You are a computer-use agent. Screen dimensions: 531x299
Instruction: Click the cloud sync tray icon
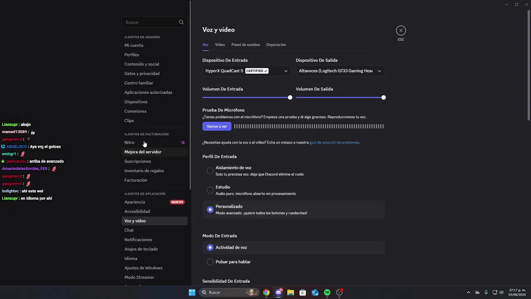pyautogui.click(x=477, y=292)
